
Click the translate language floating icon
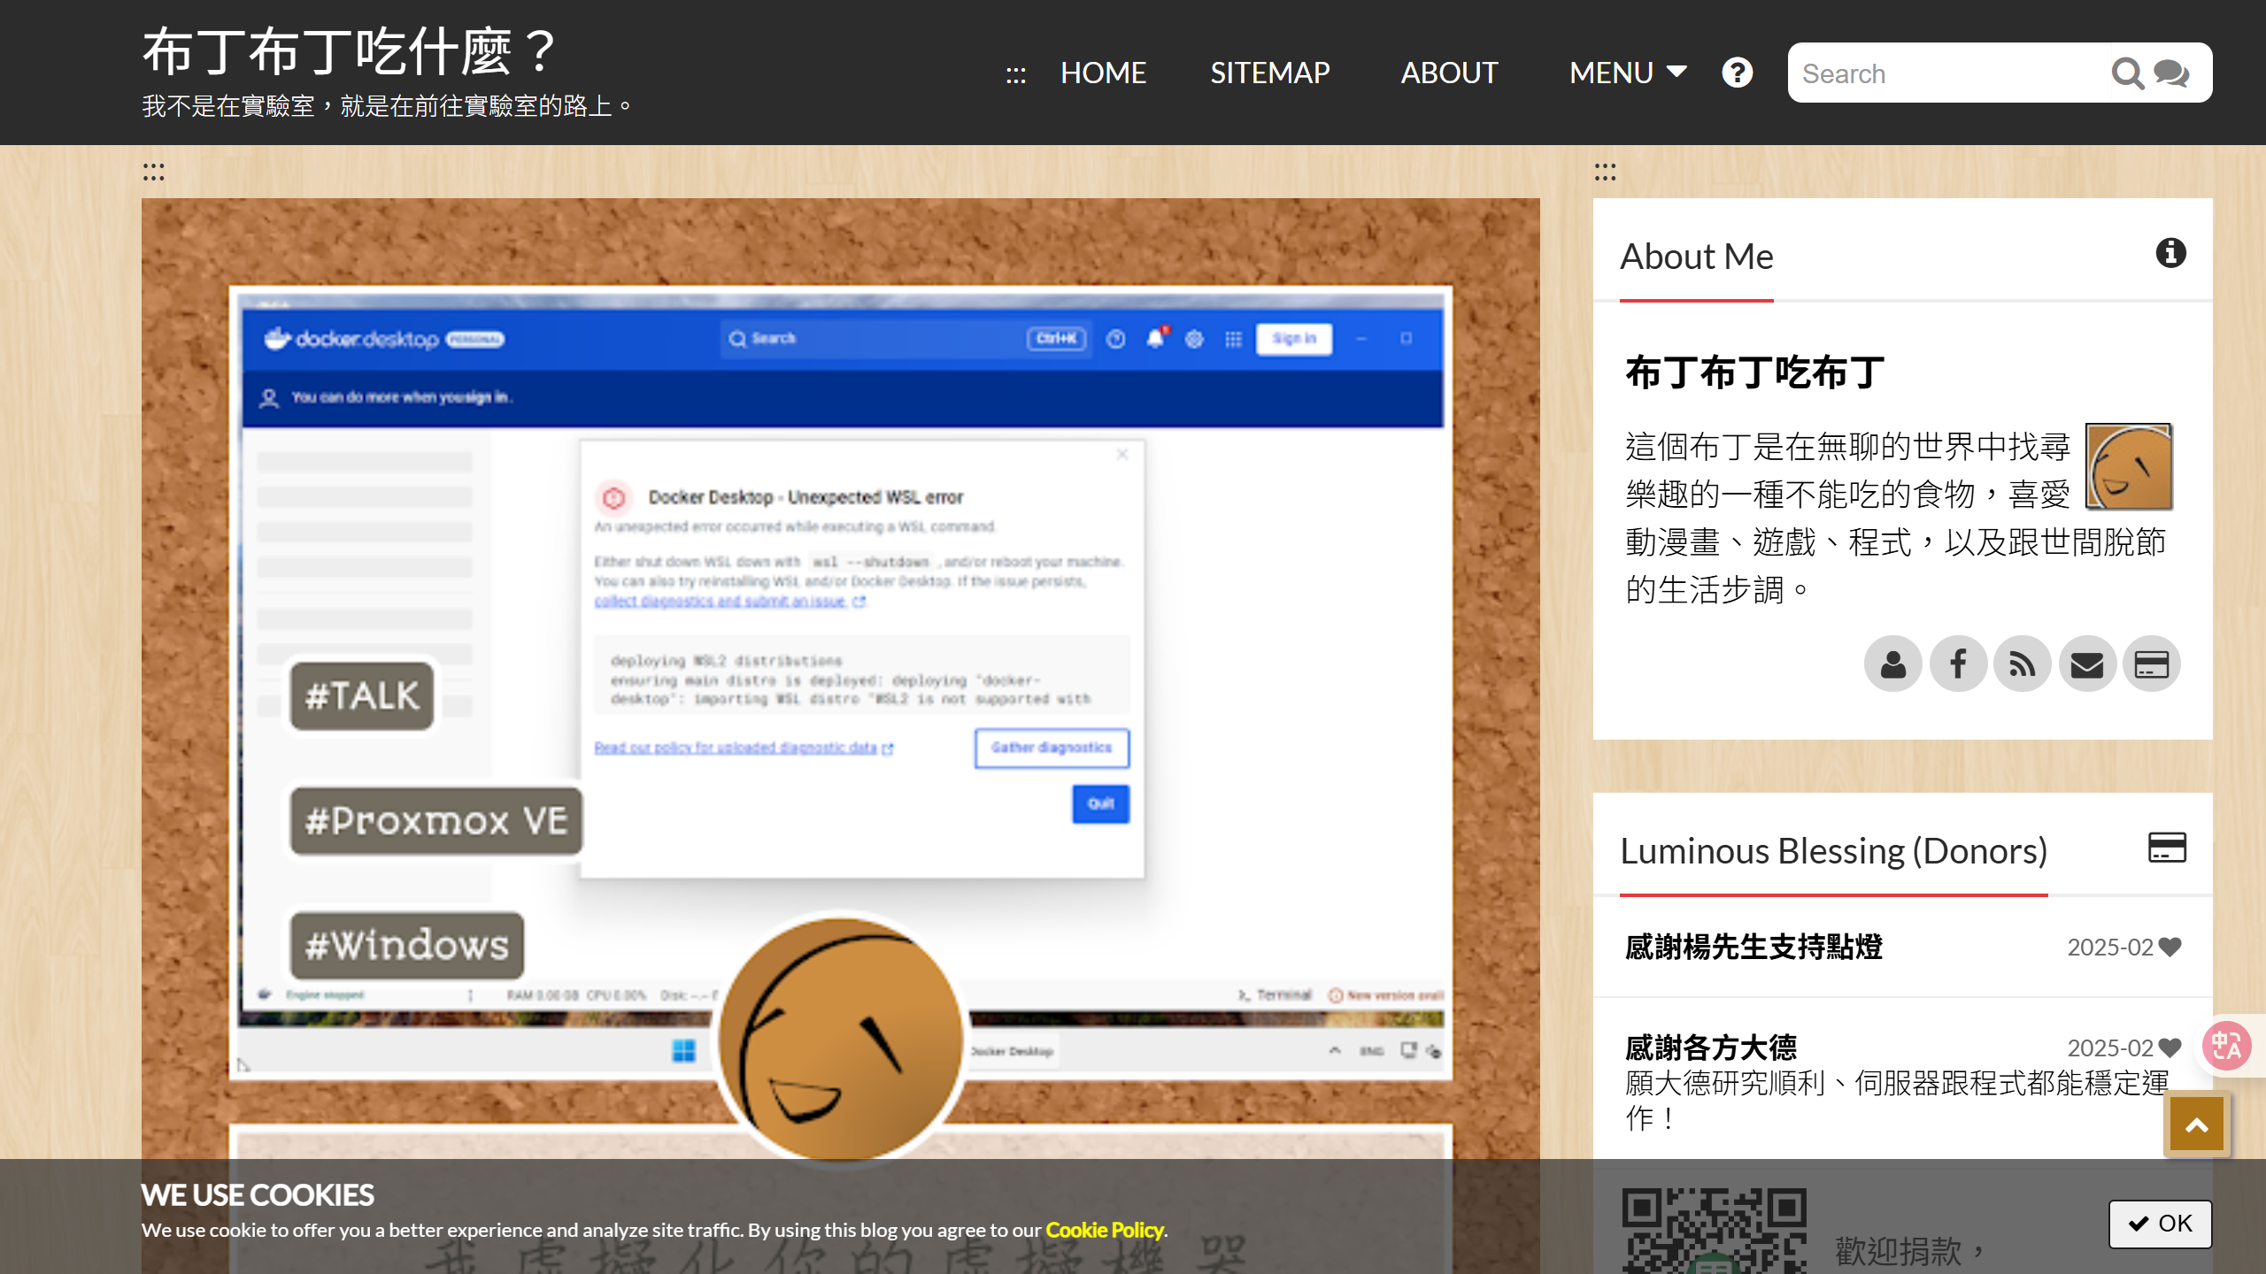coord(2227,1047)
